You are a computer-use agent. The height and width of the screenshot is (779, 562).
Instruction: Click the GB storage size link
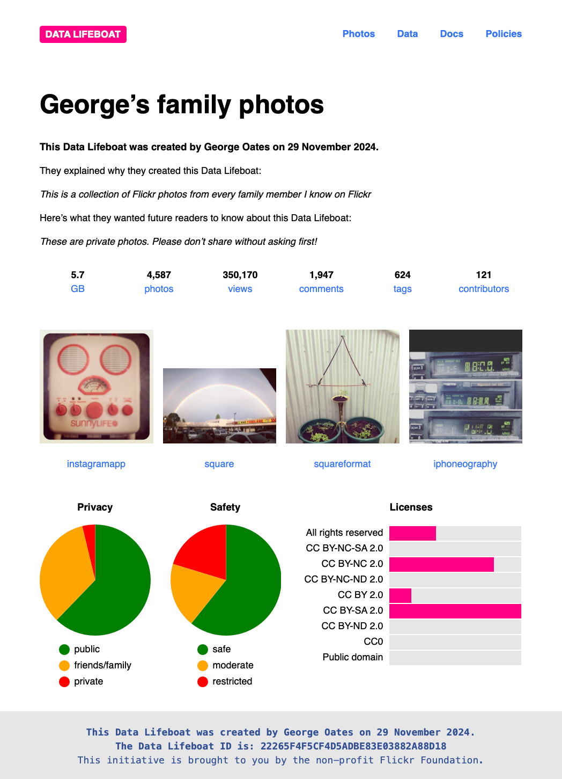tap(78, 289)
